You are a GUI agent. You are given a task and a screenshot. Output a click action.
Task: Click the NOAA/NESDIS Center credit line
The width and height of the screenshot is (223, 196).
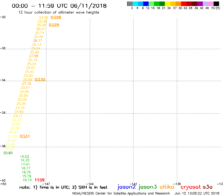point(121,193)
